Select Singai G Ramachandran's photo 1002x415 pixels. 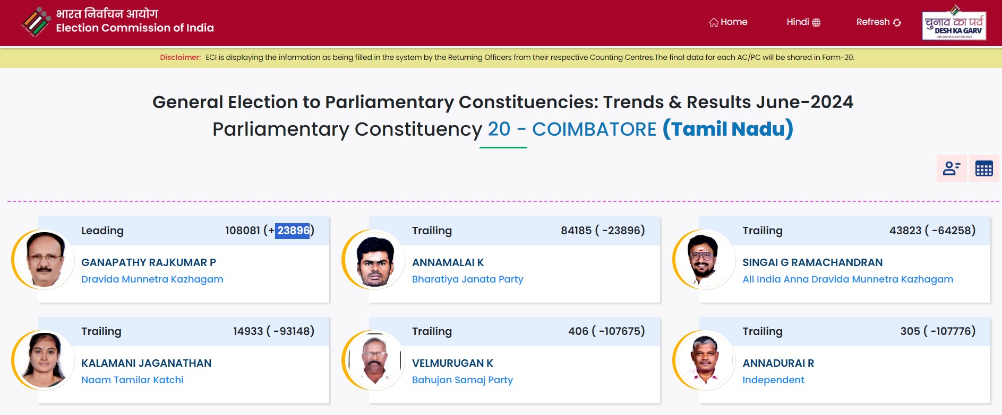click(705, 260)
